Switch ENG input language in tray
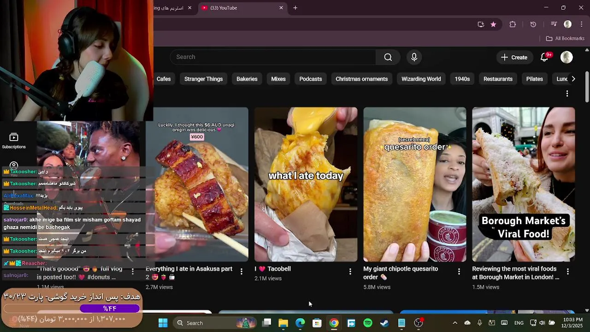 pyautogui.click(x=519, y=323)
